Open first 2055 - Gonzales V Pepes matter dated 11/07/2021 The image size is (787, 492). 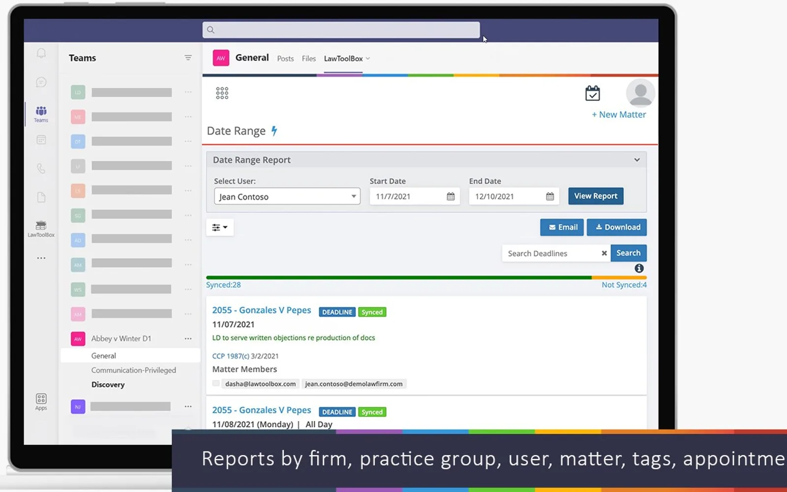(262, 310)
